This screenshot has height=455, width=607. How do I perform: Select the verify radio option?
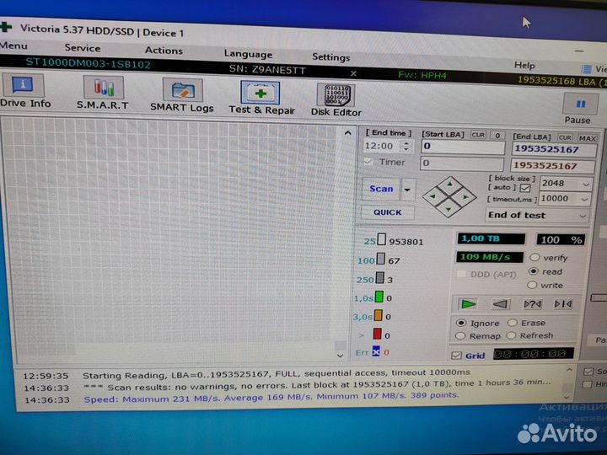point(534,257)
